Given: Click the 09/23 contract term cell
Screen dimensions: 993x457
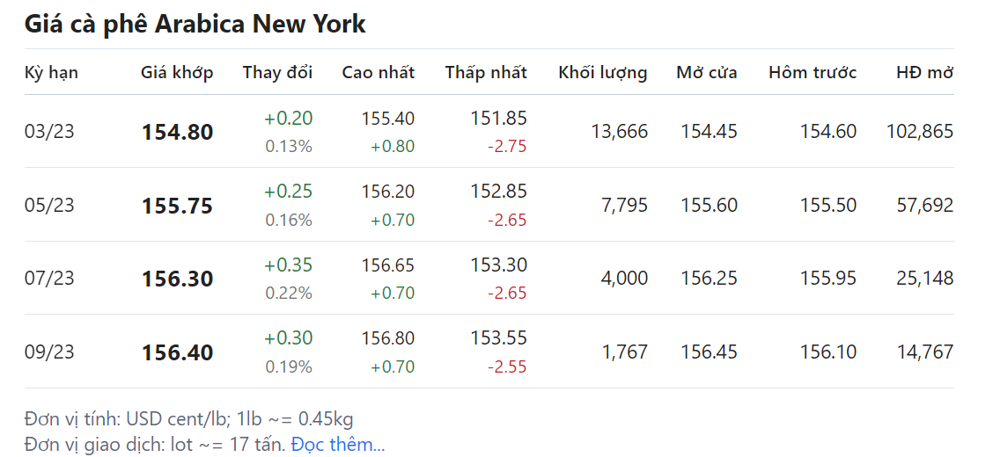Looking at the screenshot, I should point(49,352).
